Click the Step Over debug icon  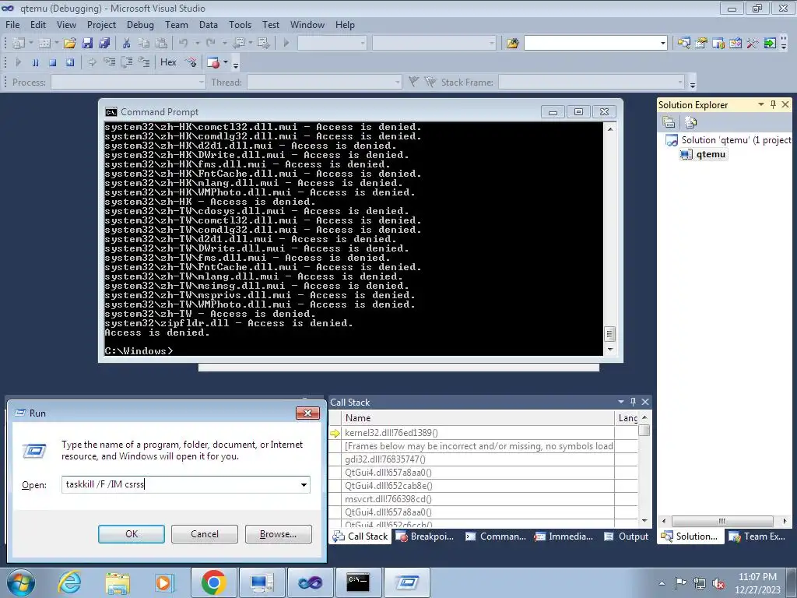(127, 62)
